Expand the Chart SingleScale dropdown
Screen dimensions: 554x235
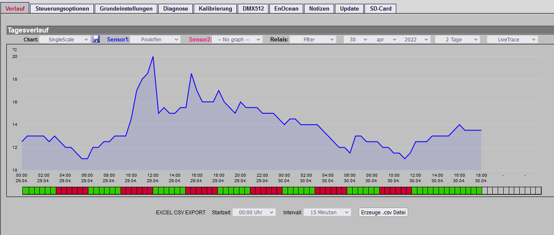pyautogui.click(x=65, y=39)
